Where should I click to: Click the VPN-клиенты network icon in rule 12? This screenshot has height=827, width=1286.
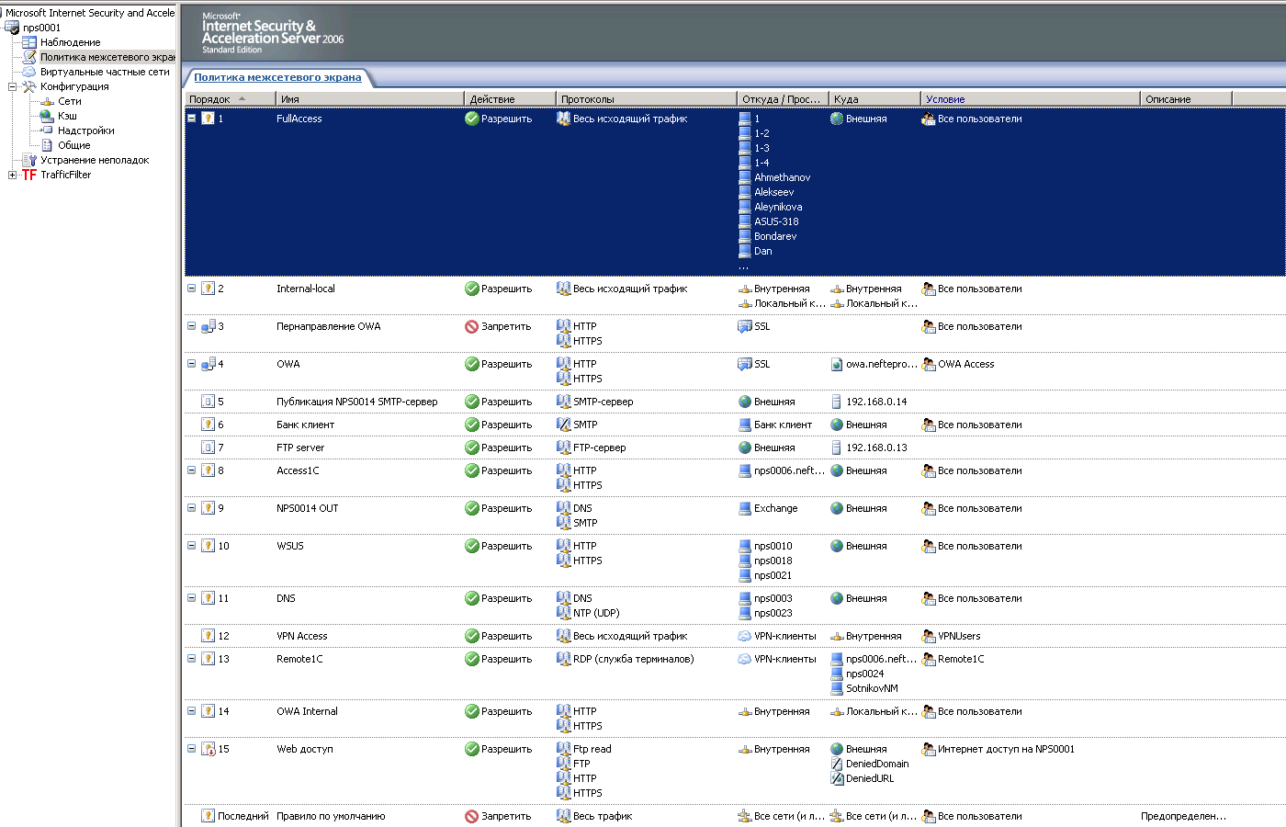pos(745,636)
